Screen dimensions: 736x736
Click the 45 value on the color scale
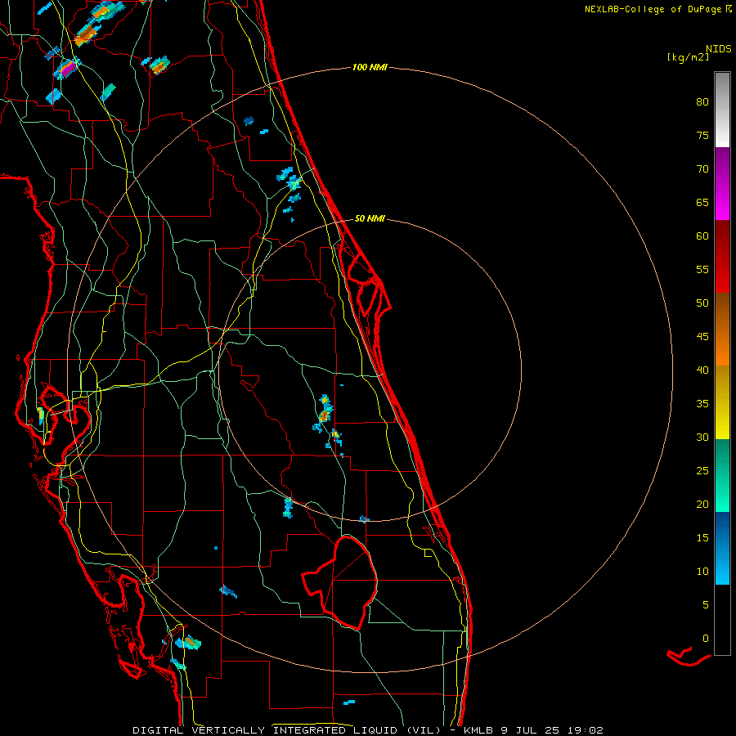click(702, 337)
